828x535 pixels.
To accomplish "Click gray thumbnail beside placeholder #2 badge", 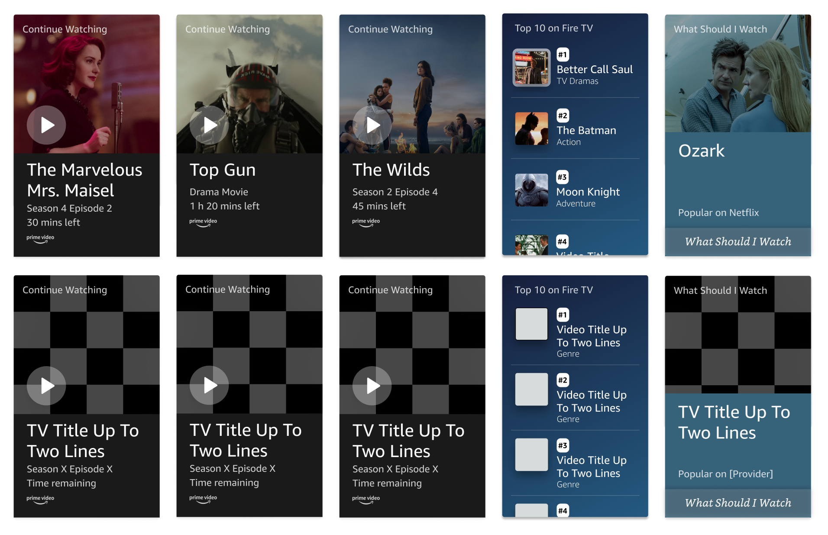I will pyautogui.click(x=531, y=389).
